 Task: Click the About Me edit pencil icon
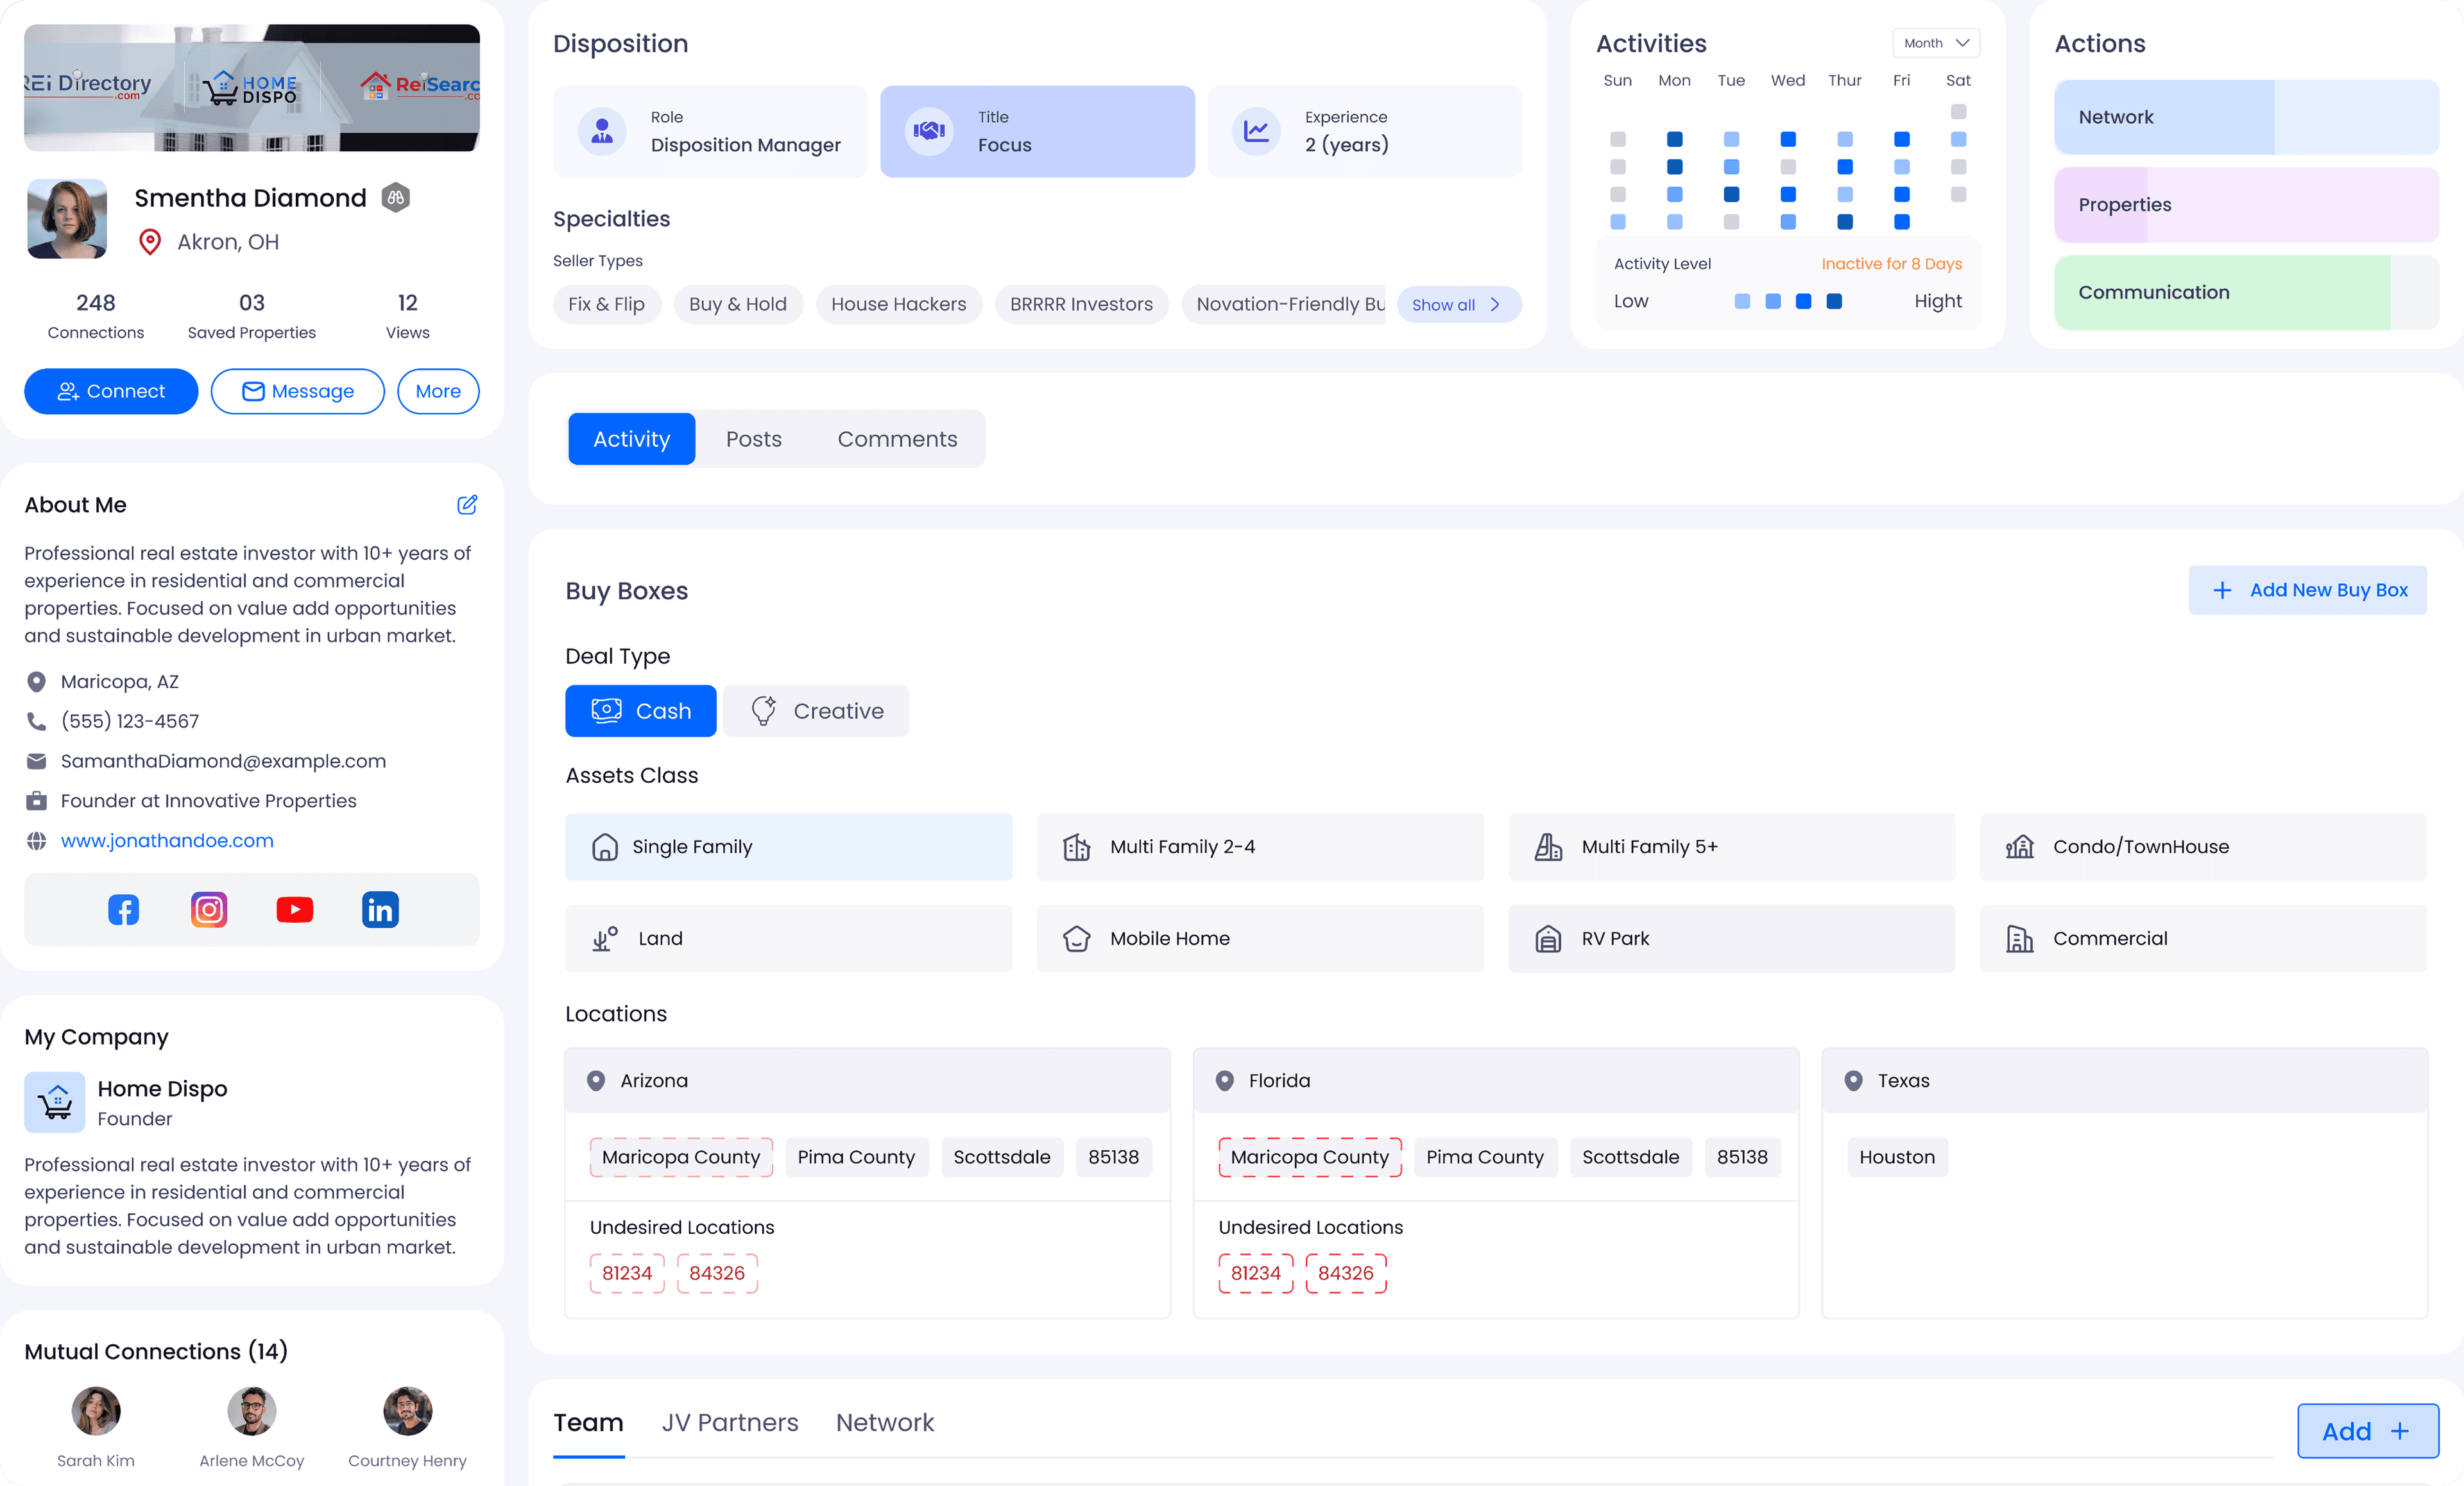pos(467,505)
